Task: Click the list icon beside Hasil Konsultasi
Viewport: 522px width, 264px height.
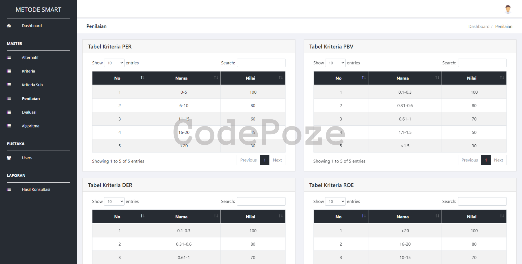Action: (x=9, y=189)
